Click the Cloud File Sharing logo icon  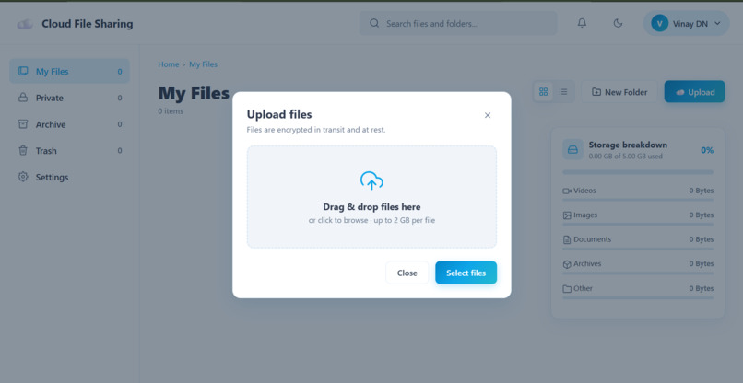[25, 24]
